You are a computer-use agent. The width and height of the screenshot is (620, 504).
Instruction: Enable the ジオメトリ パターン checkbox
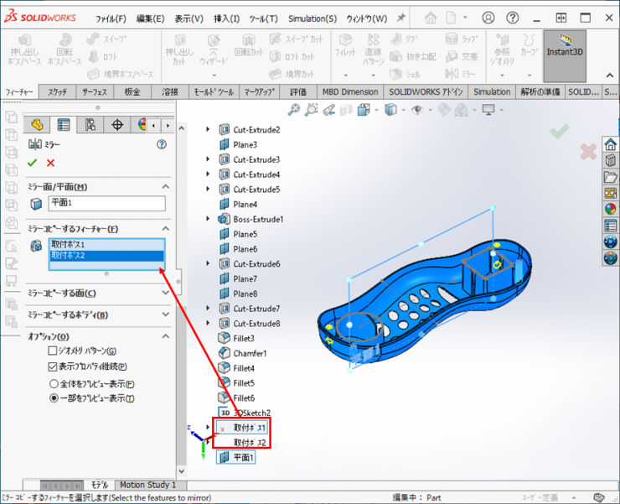tap(53, 351)
